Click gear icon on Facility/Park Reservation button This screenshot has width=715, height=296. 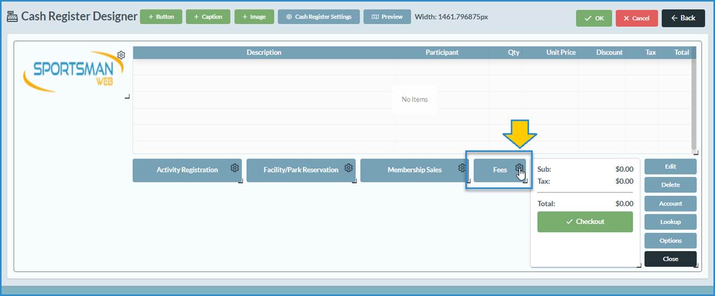click(x=349, y=168)
